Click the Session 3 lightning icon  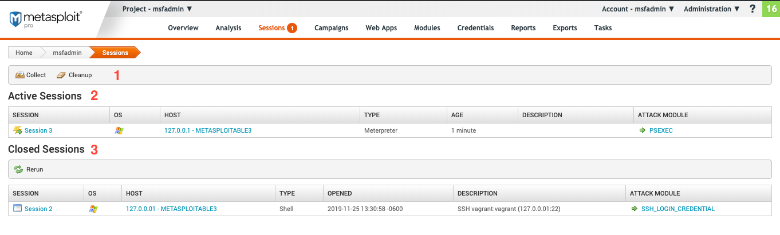coord(17,130)
